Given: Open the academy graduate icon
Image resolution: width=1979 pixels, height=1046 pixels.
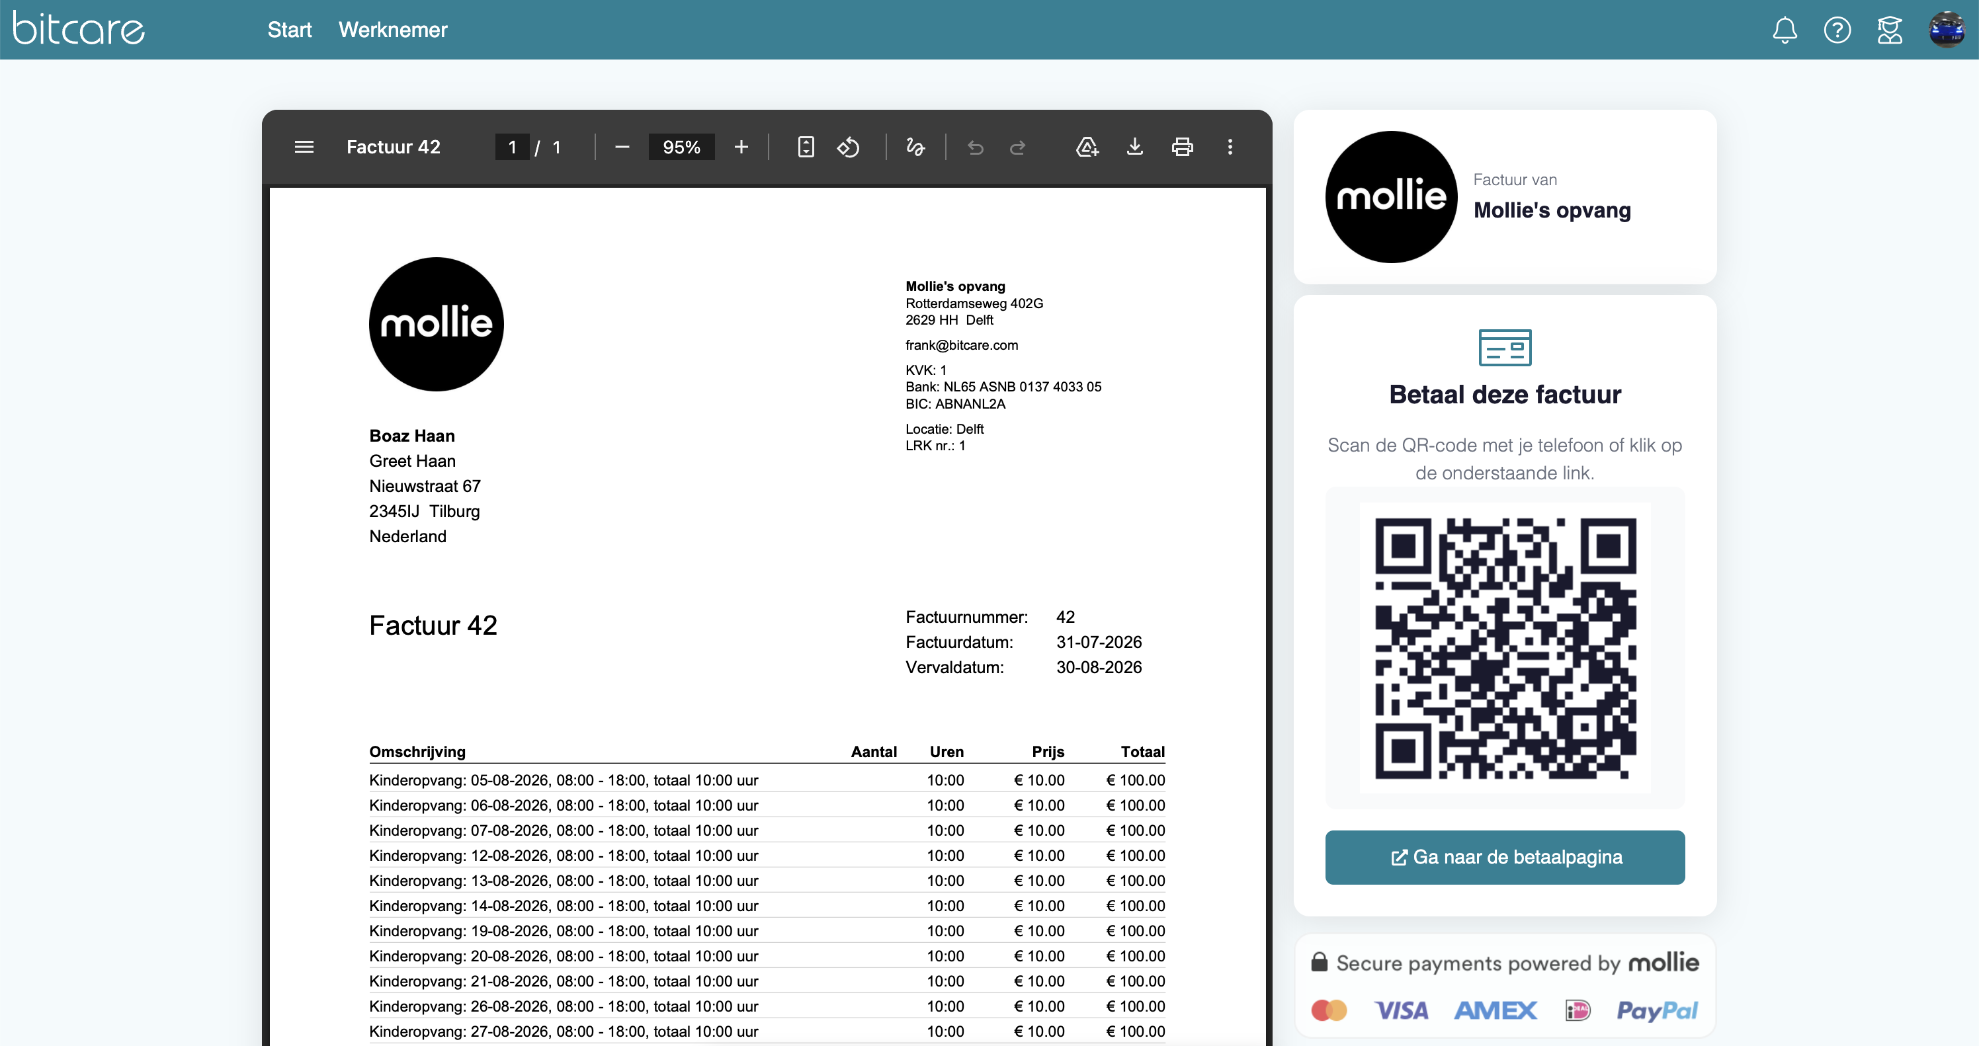Looking at the screenshot, I should point(1889,30).
